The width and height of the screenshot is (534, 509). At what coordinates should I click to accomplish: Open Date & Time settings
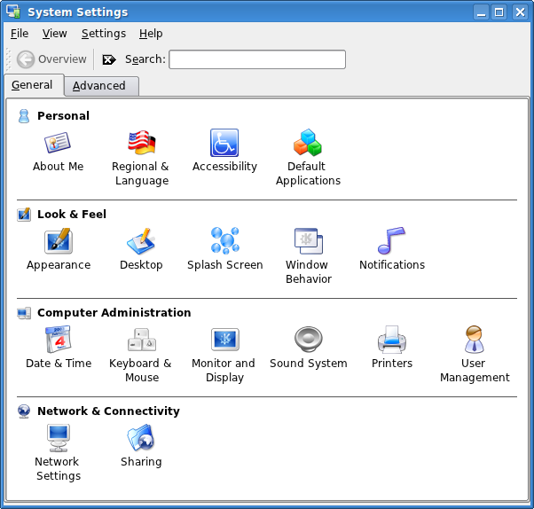tap(59, 348)
